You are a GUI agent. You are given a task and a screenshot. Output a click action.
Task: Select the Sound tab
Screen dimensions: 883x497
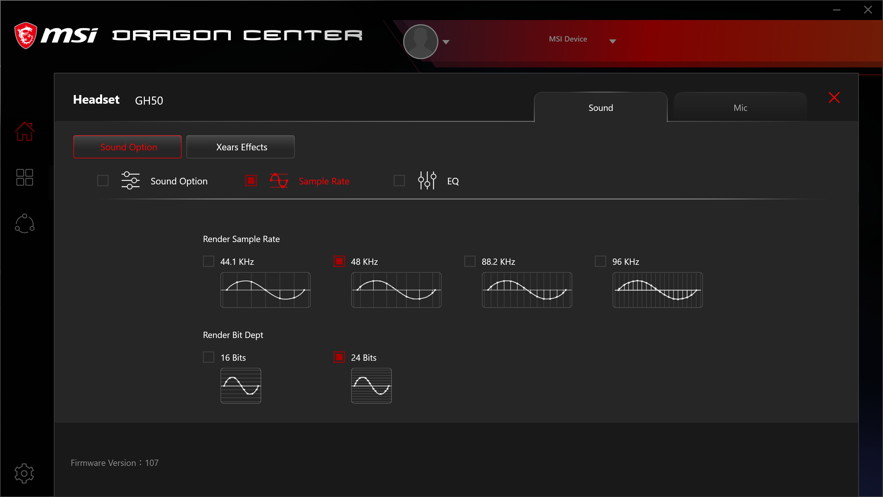(x=601, y=108)
